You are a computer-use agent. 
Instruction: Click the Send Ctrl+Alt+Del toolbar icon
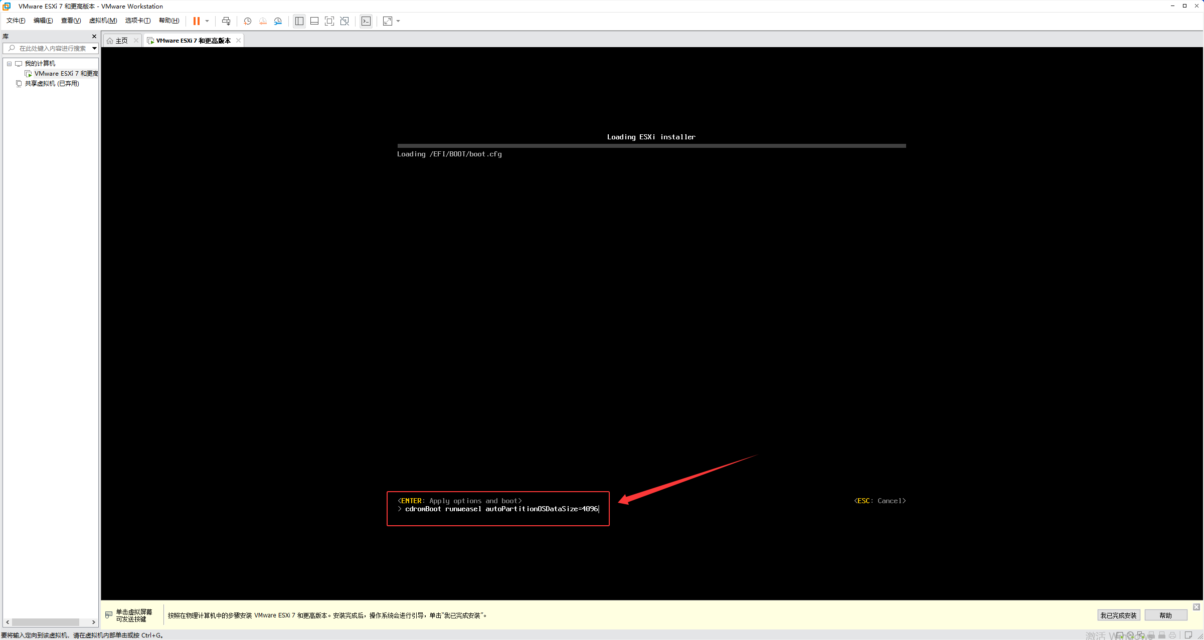[x=226, y=21]
